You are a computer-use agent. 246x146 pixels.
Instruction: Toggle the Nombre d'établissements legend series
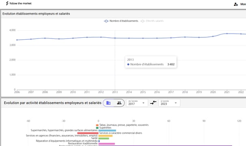121,21
